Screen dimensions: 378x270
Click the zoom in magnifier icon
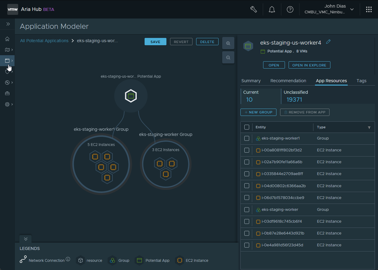click(x=228, y=43)
